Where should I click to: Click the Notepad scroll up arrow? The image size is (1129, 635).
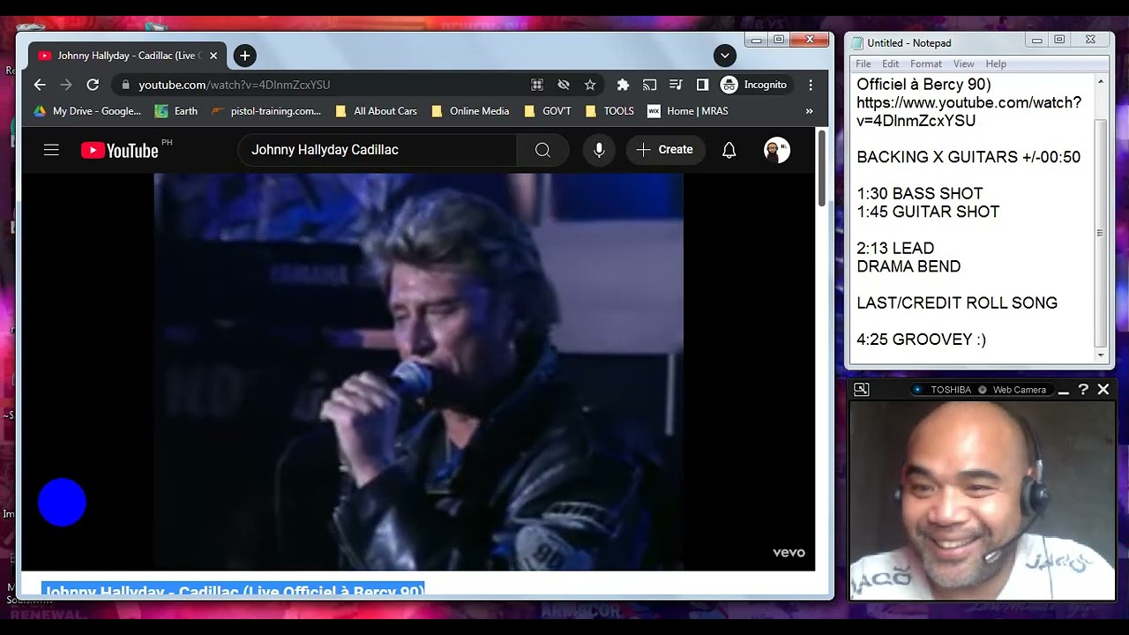1100,81
